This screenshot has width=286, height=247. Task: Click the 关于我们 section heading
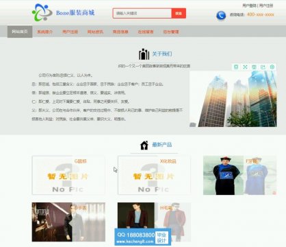click(162, 54)
